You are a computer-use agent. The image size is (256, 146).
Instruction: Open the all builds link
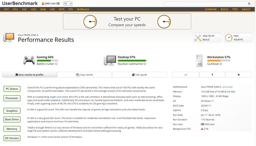point(227,87)
